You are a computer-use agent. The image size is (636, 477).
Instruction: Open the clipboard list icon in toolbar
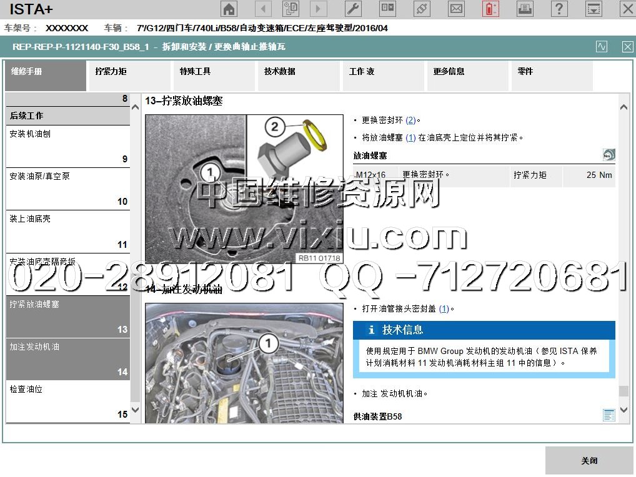coord(291,9)
